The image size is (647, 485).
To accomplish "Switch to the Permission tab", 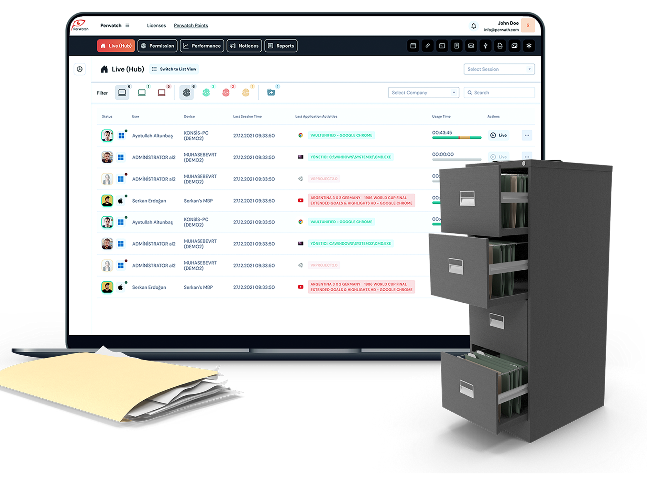I will tap(158, 46).
